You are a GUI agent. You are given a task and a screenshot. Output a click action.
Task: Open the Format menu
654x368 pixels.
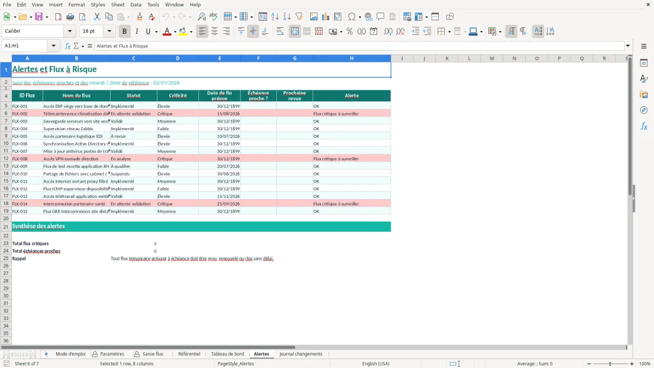[x=77, y=4]
